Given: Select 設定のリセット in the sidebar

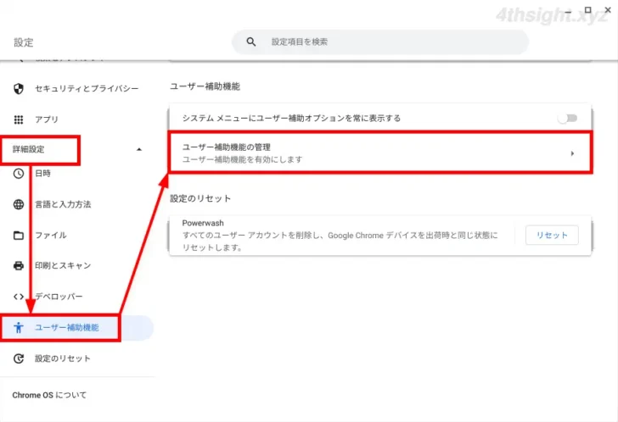Looking at the screenshot, I should (63, 358).
